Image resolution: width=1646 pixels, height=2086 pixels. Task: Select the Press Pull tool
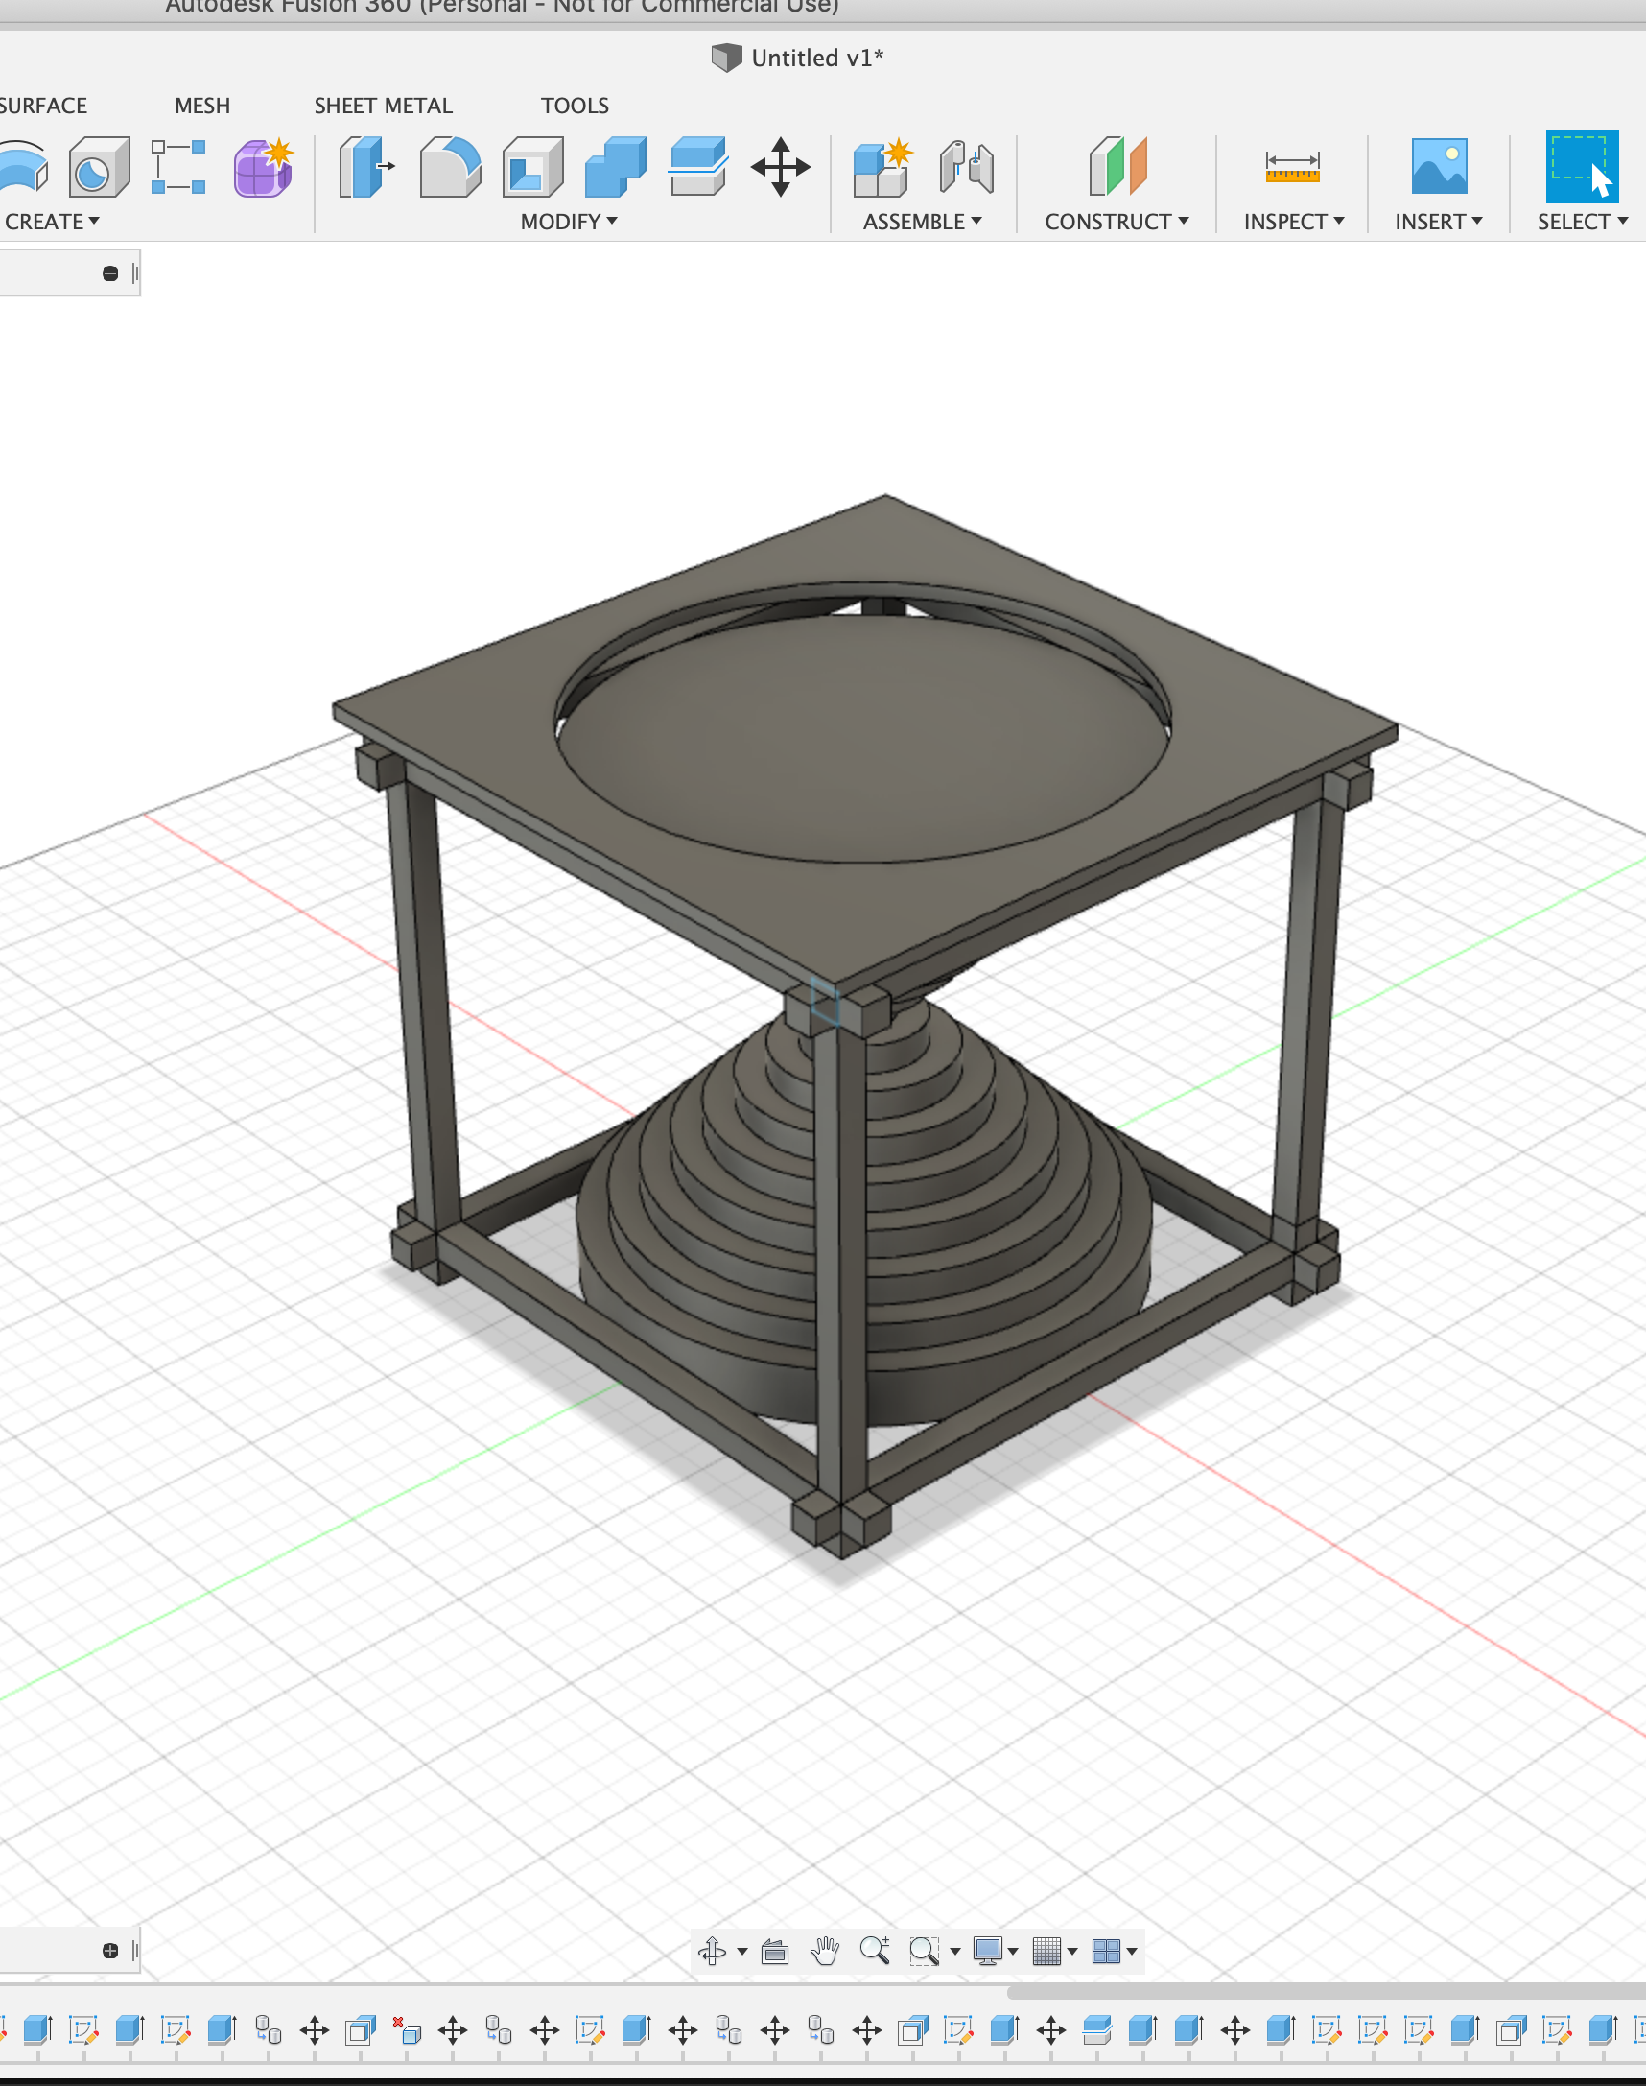pyautogui.click(x=365, y=168)
